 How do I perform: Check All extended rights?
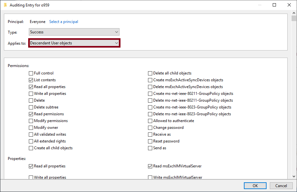pyautogui.click(x=31, y=141)
